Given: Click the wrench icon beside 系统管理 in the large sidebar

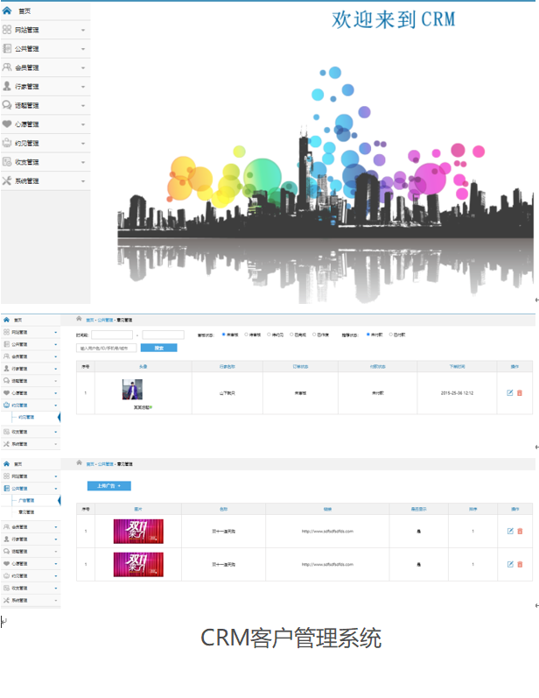Looking at the screenshot, I should [7, 180].
